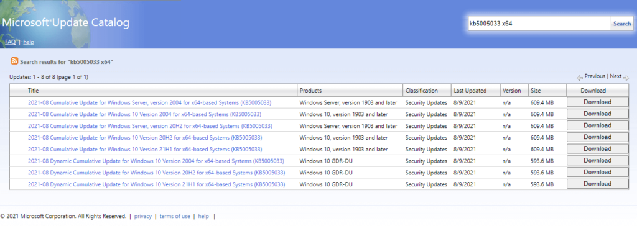
Task: Download Windows Server version 20H2 update
Action: coord(597,126)
